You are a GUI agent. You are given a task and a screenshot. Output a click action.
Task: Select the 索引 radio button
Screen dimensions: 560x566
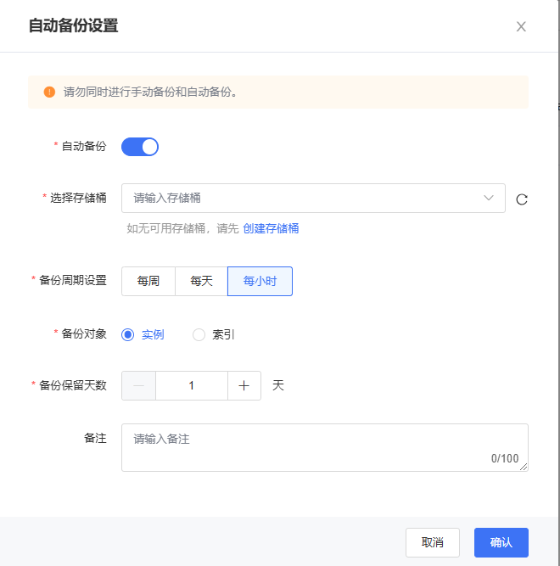tap(199, 334)
